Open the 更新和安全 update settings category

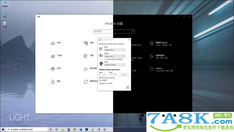coord(91,82)
